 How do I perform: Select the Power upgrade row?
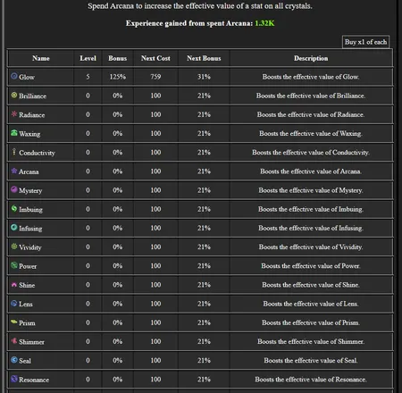point(200,266)
